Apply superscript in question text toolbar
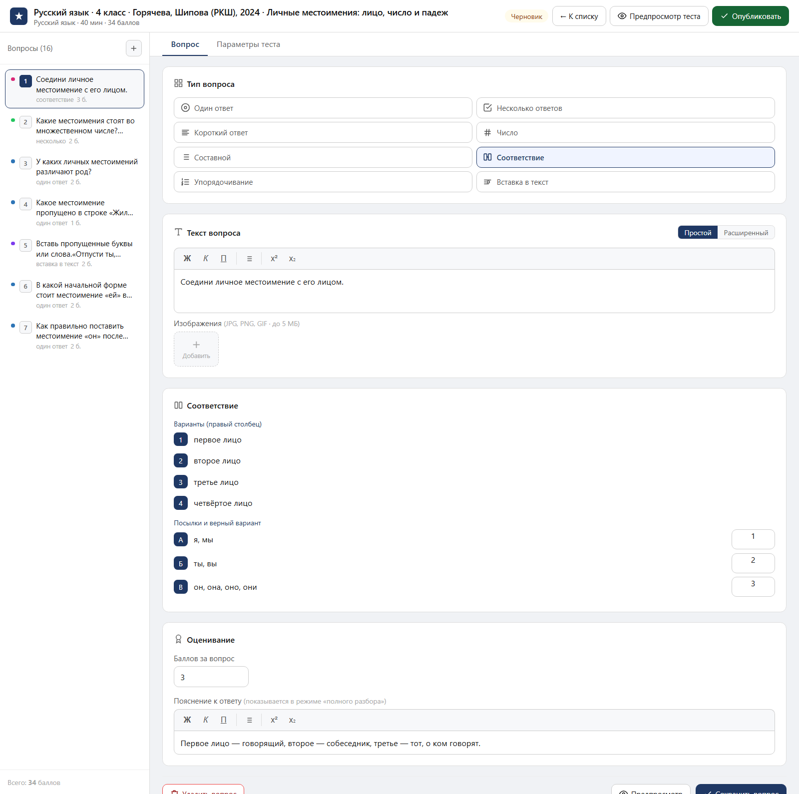Viewport: 799px width, 794px height. (x=274, y=259)
